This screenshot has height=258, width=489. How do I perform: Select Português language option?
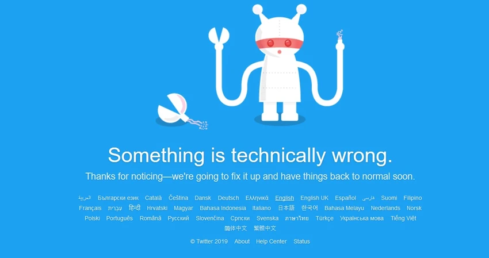(x=120, y=218)
